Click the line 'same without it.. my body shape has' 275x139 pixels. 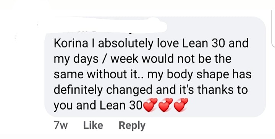pyautogui.click(x=152, y=74)
